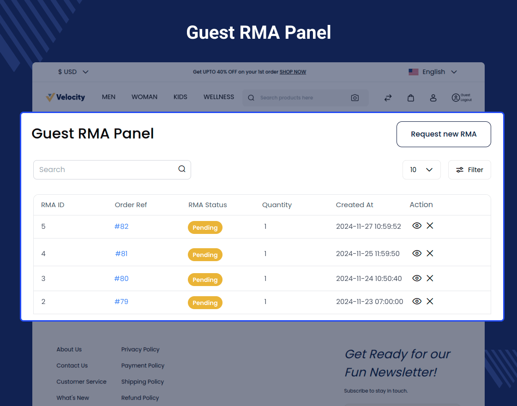View RMA 5 details via eye icon
The image size is (517, 406).
417,226
